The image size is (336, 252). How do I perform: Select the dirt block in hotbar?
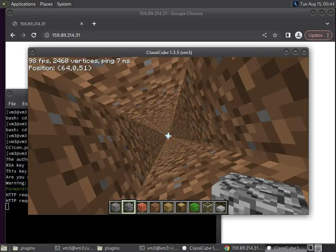point(155,207)
